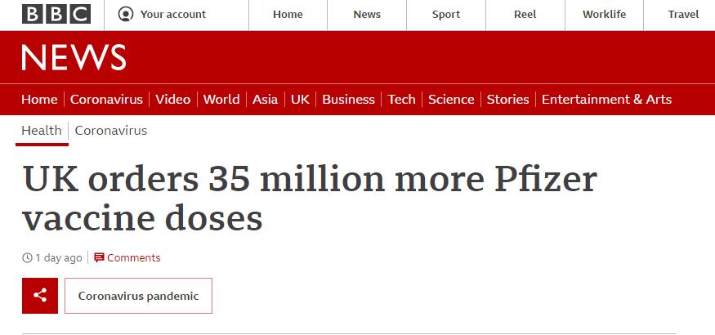Switch to Coronavirus sub-tab under Health
The height and width of the screenshot is (335, 715).
point(111,131)
